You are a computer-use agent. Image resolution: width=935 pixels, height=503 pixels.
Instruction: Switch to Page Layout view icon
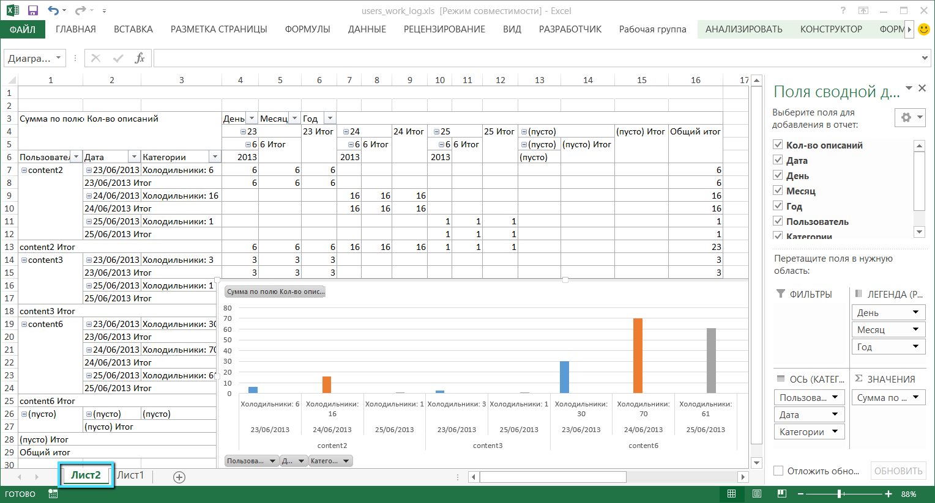[757, 494]
